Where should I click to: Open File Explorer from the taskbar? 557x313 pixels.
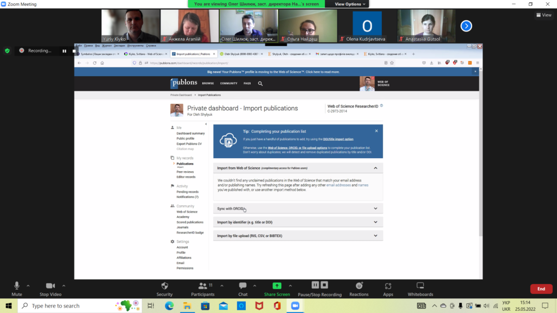(x=187, y=305)
